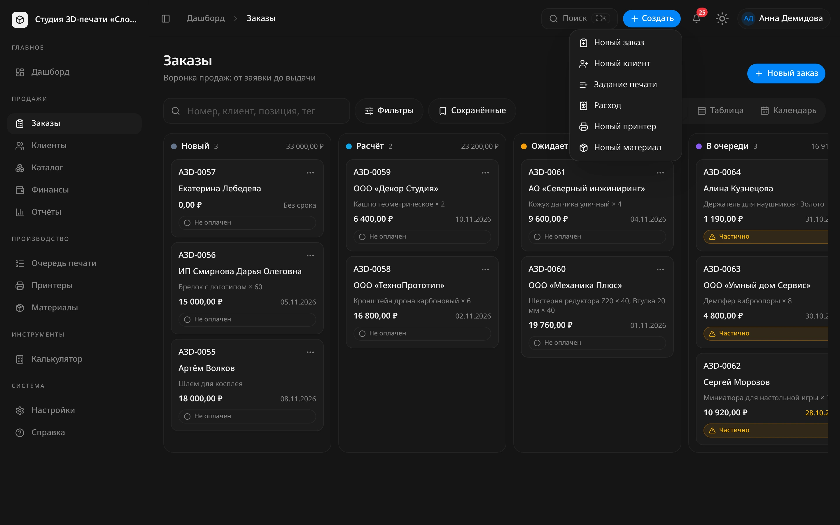
Task: Open Очередь печати page
Action: [x=74, y=263]
